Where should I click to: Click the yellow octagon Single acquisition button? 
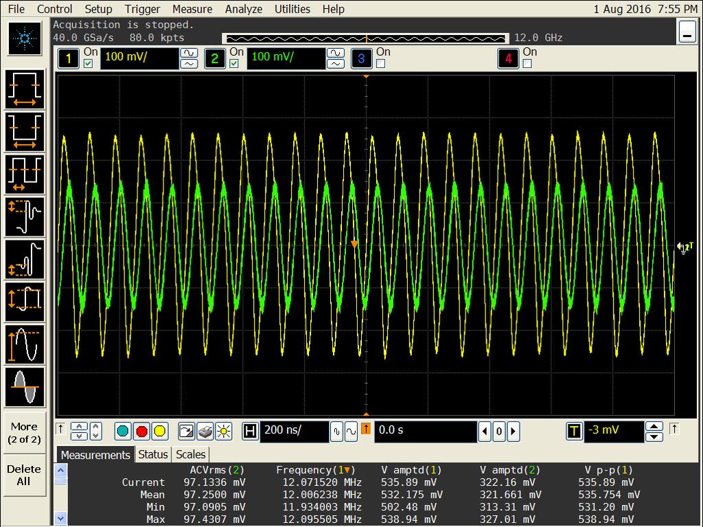159,431
